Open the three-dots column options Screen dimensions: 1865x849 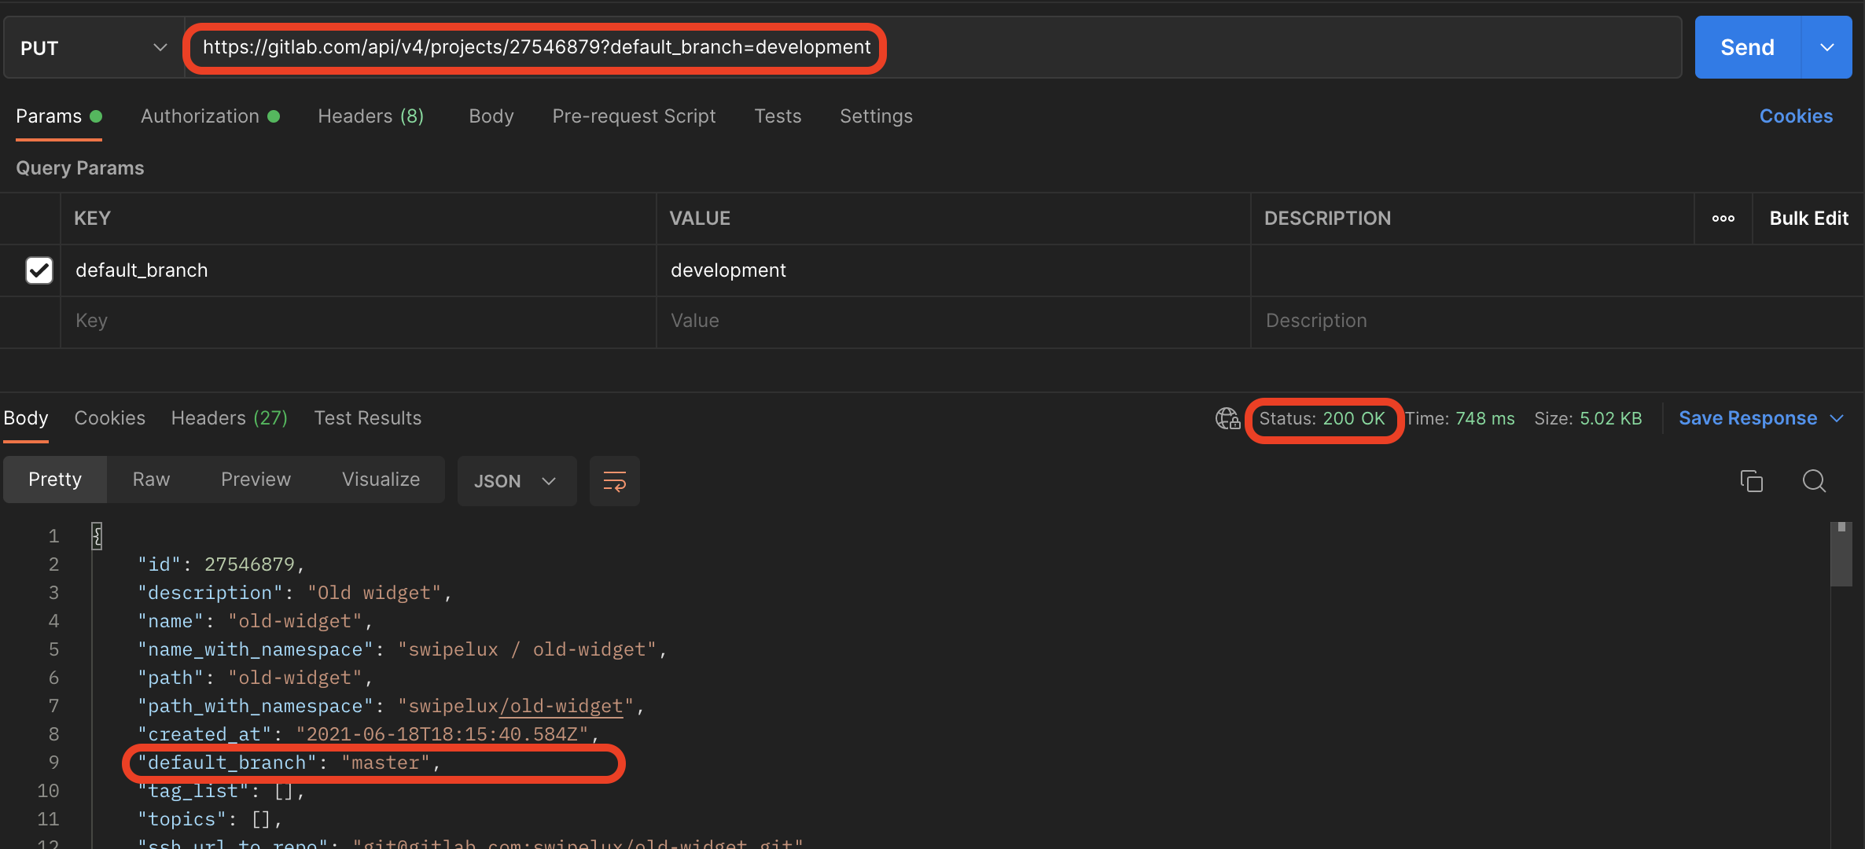(1723, 219)
